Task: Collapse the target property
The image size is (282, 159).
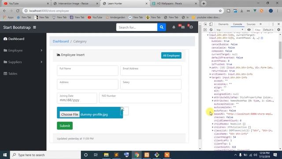Action: (x=210, y=77)
